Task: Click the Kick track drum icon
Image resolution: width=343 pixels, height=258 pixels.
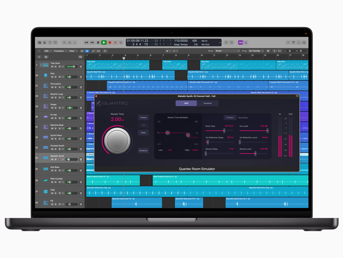Action: tap(45, 75)
